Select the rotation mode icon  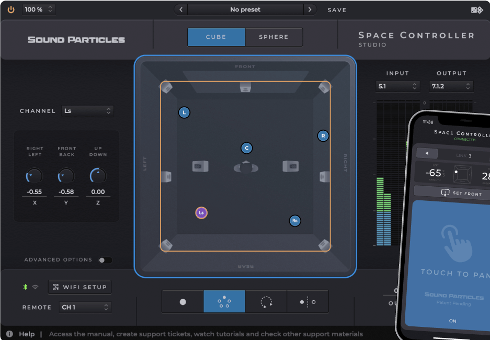point(266,302)
